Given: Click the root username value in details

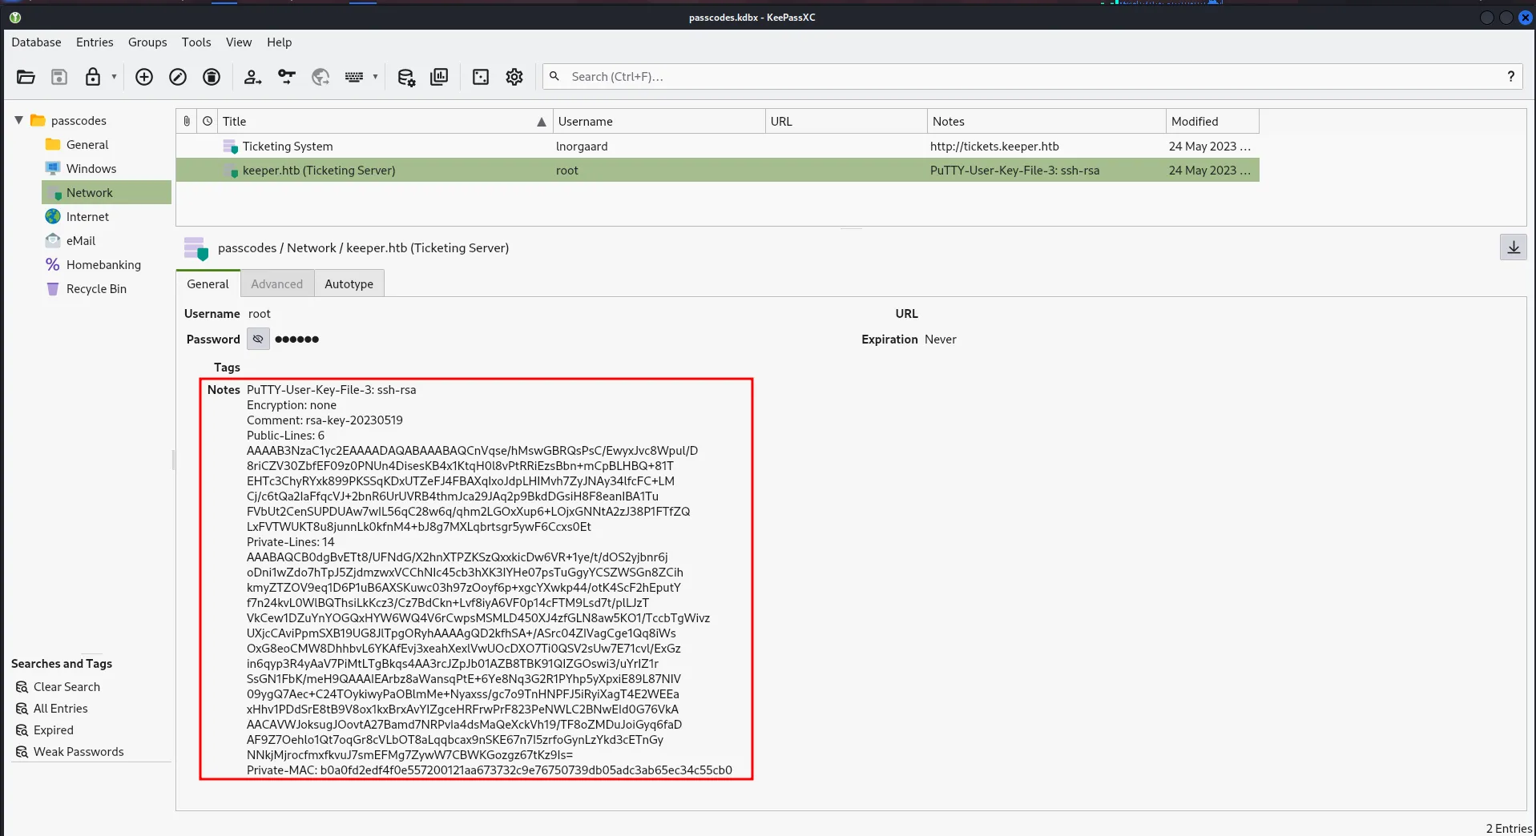Looking at the screenshot, I should coord(260,314).
